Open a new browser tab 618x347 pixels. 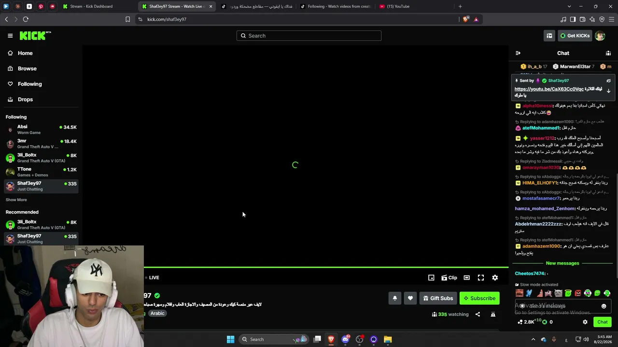click(460, 6)
